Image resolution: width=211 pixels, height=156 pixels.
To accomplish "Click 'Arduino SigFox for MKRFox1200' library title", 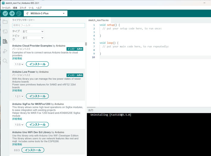I will (x=31, y=104).
